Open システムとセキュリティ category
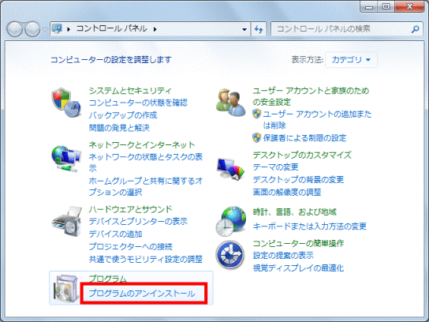 click(130, 91)
